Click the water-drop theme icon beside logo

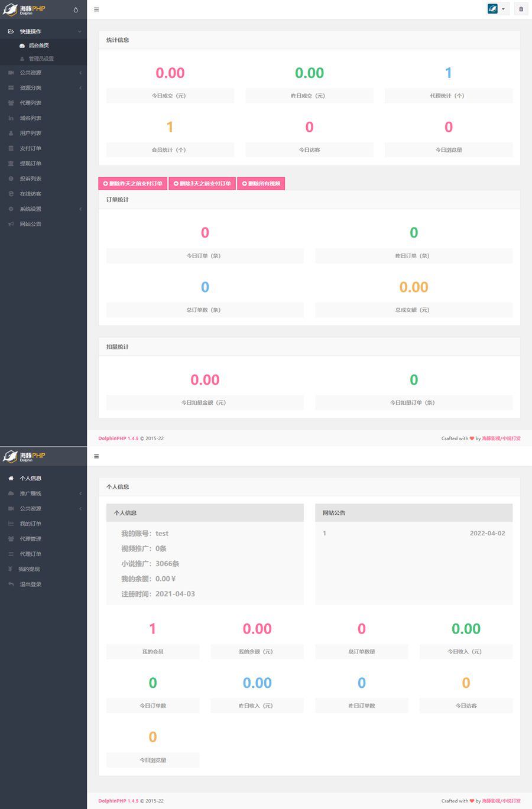pyautogui.click(x=76, y=9)
